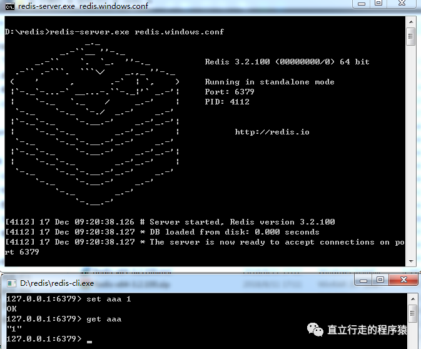Click scroll-up arrow in redis-server console
Screen dimensions: 421x349
pyautogui.click(x=411, y=22)
